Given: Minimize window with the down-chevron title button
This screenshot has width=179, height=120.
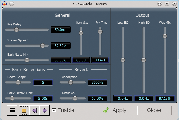Looking at the screenshot, I should click(159, 4).
